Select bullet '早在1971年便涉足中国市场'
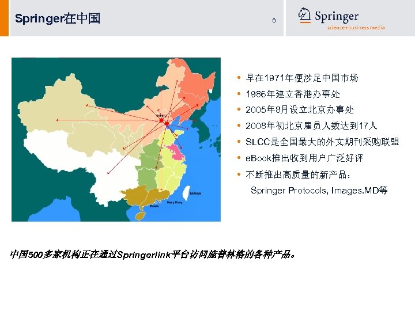This screenshot has width=415, height=311. click(301, 78)
